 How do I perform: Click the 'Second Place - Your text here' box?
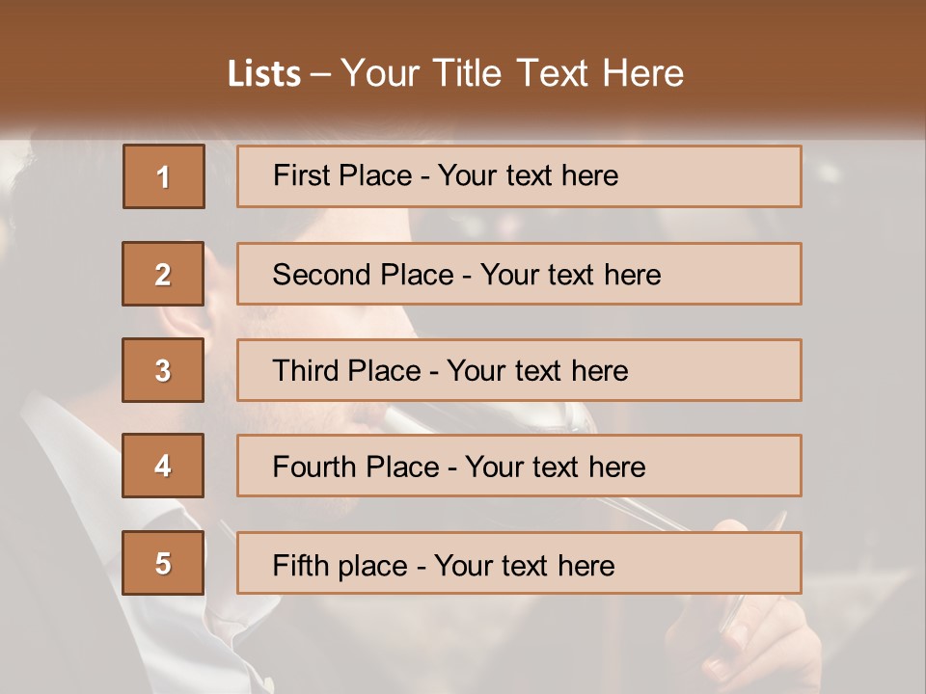519,273
